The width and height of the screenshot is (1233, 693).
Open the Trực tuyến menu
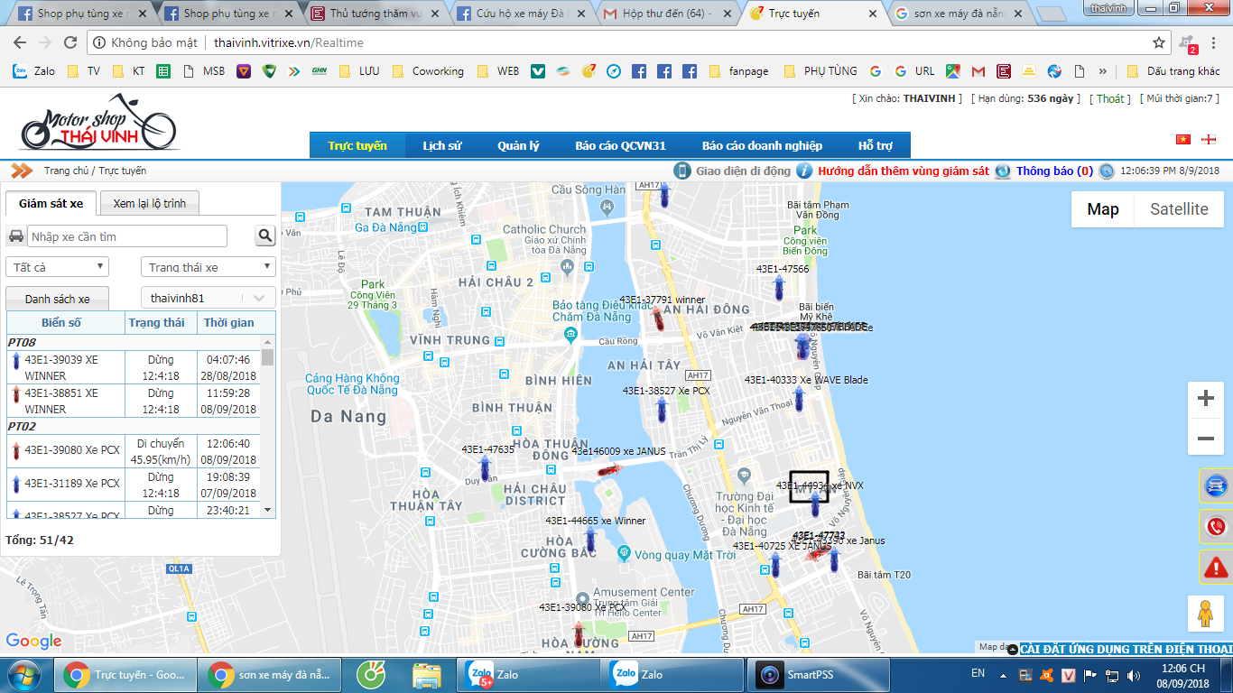point(357,145)
